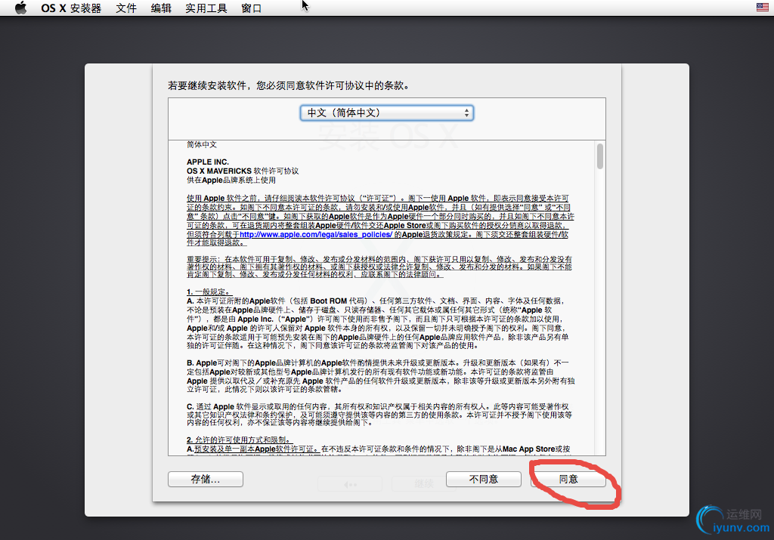
Task: Click the US flag input source icon
Action: [762, 7]
